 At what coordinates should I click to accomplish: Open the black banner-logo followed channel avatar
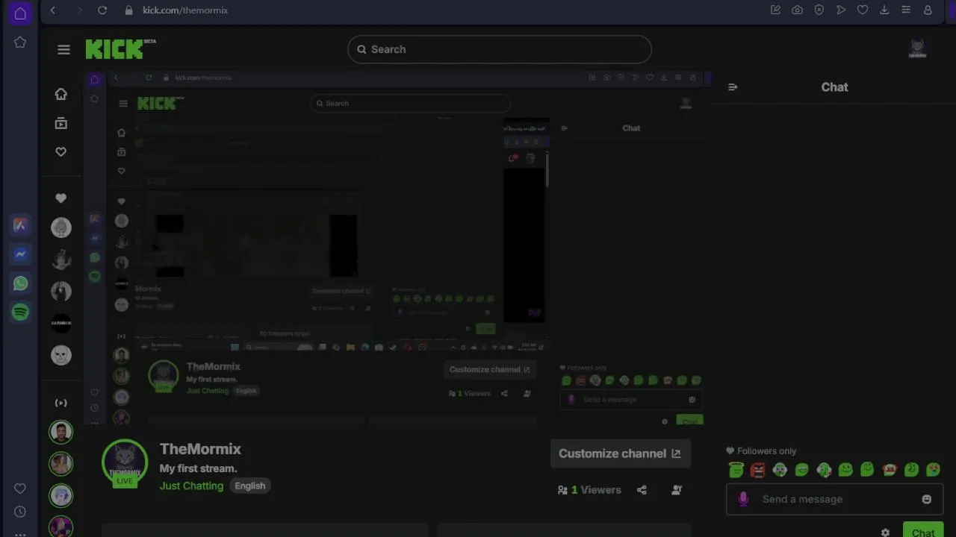[x=61, y=323]
